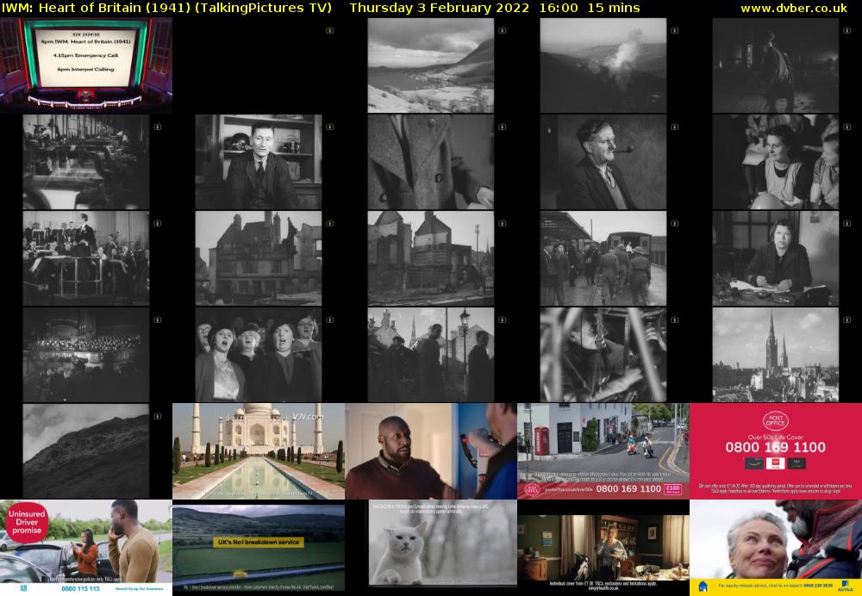The image size is (862, 596).
Task: Click the Aviva logo in the advert
Action: click(x=846, y=587)
